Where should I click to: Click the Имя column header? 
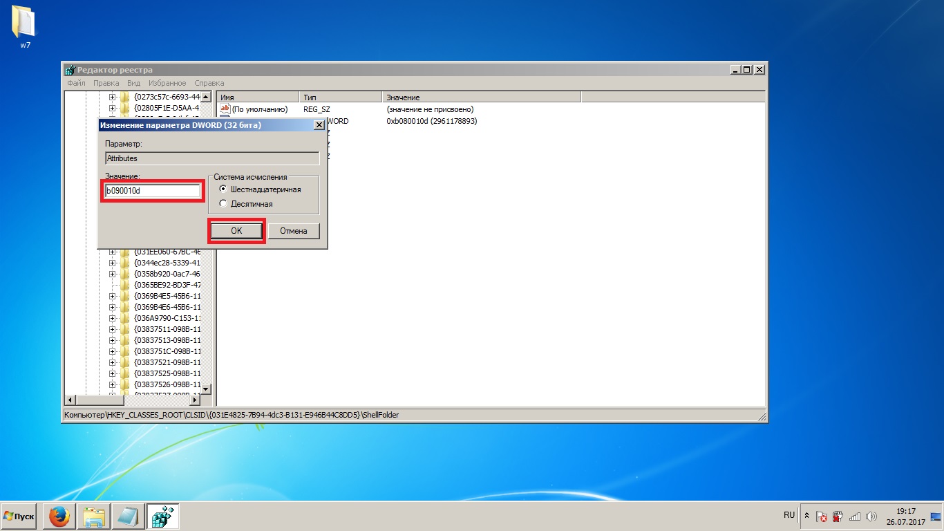pyautogui.click(x=258, y=97)
